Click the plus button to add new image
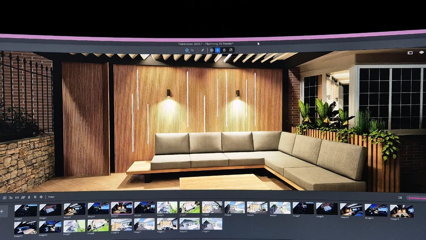426x240 pixels. 2,211
